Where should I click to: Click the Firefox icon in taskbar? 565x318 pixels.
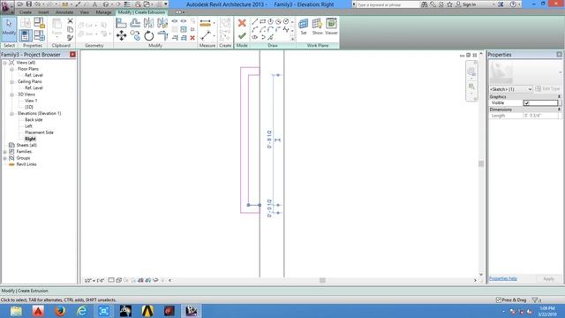[60, 310]
